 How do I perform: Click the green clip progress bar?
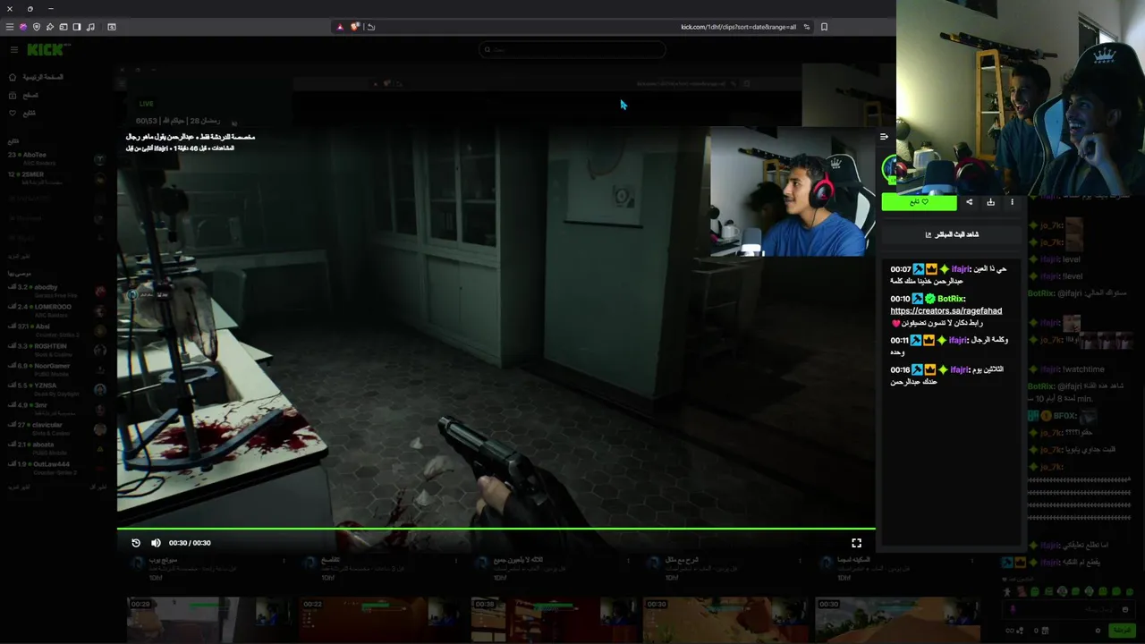coord(496,529)
